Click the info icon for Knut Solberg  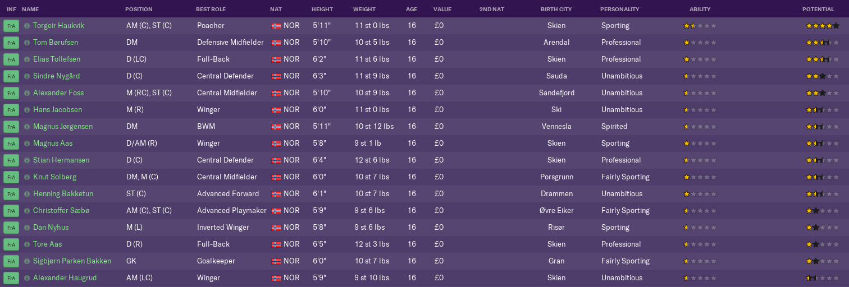27,177
